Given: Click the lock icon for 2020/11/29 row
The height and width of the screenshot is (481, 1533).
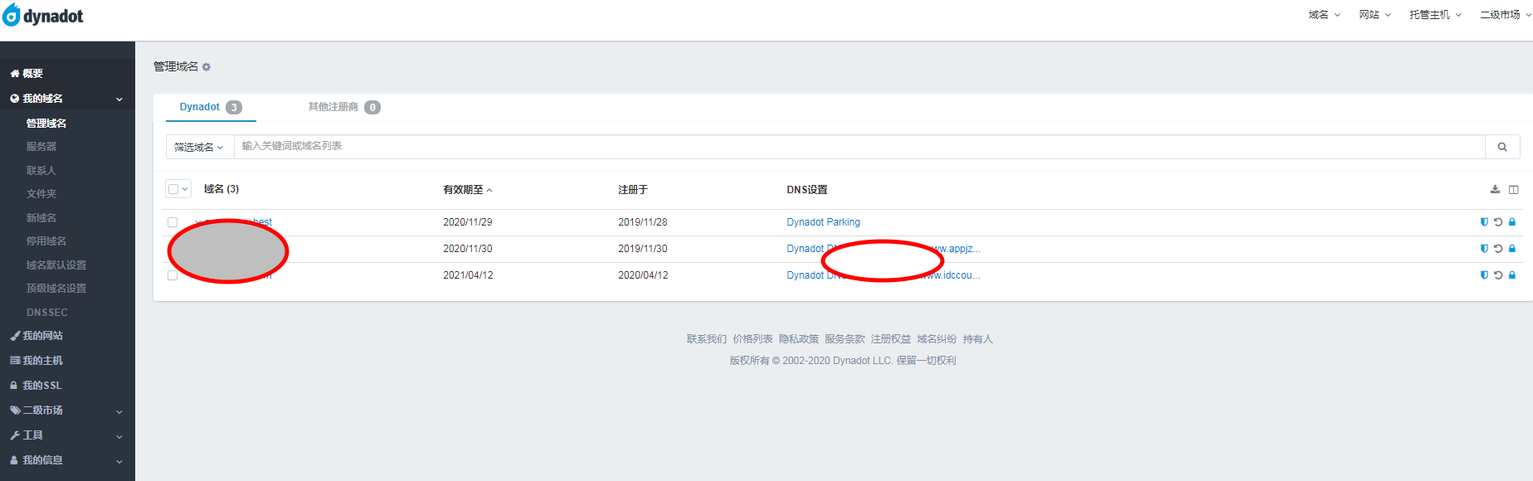Looking at the screenshot, I should pyautogui.click(x=1512, y=222).
